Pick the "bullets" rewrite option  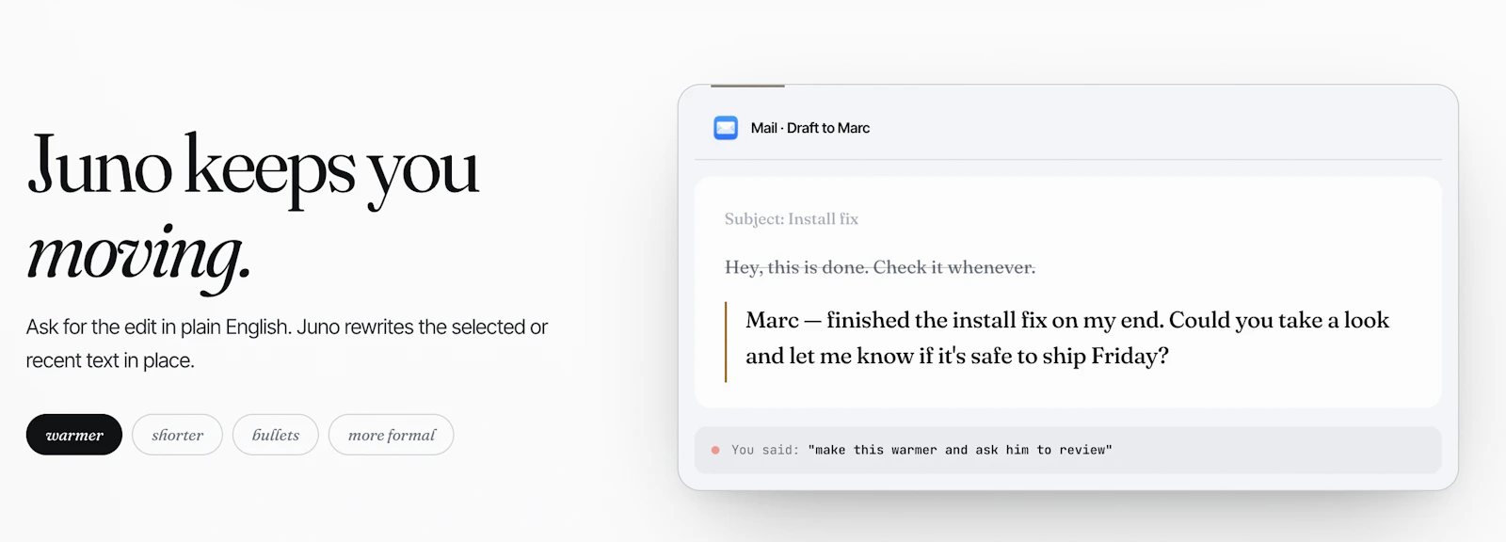[x=276, y=435]
